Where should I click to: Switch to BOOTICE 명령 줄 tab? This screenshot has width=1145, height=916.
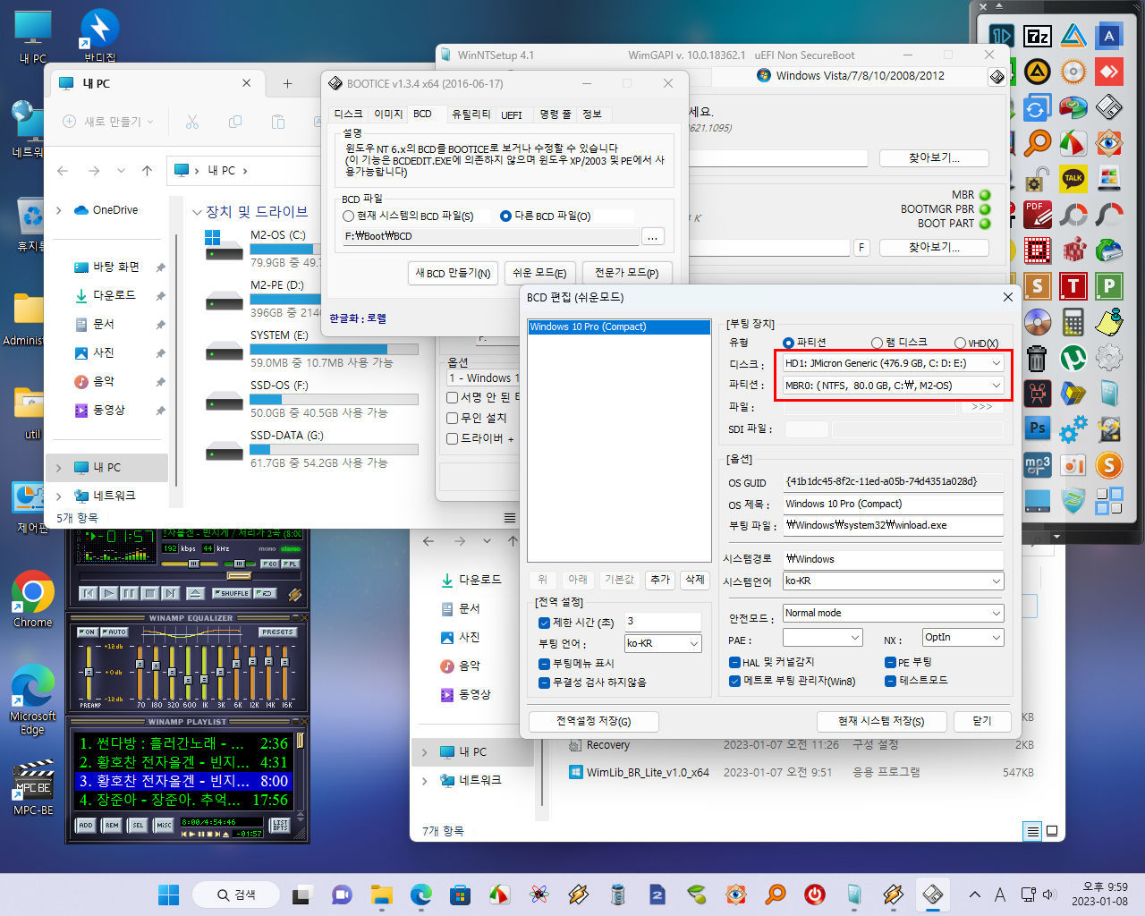click(555, 114)
